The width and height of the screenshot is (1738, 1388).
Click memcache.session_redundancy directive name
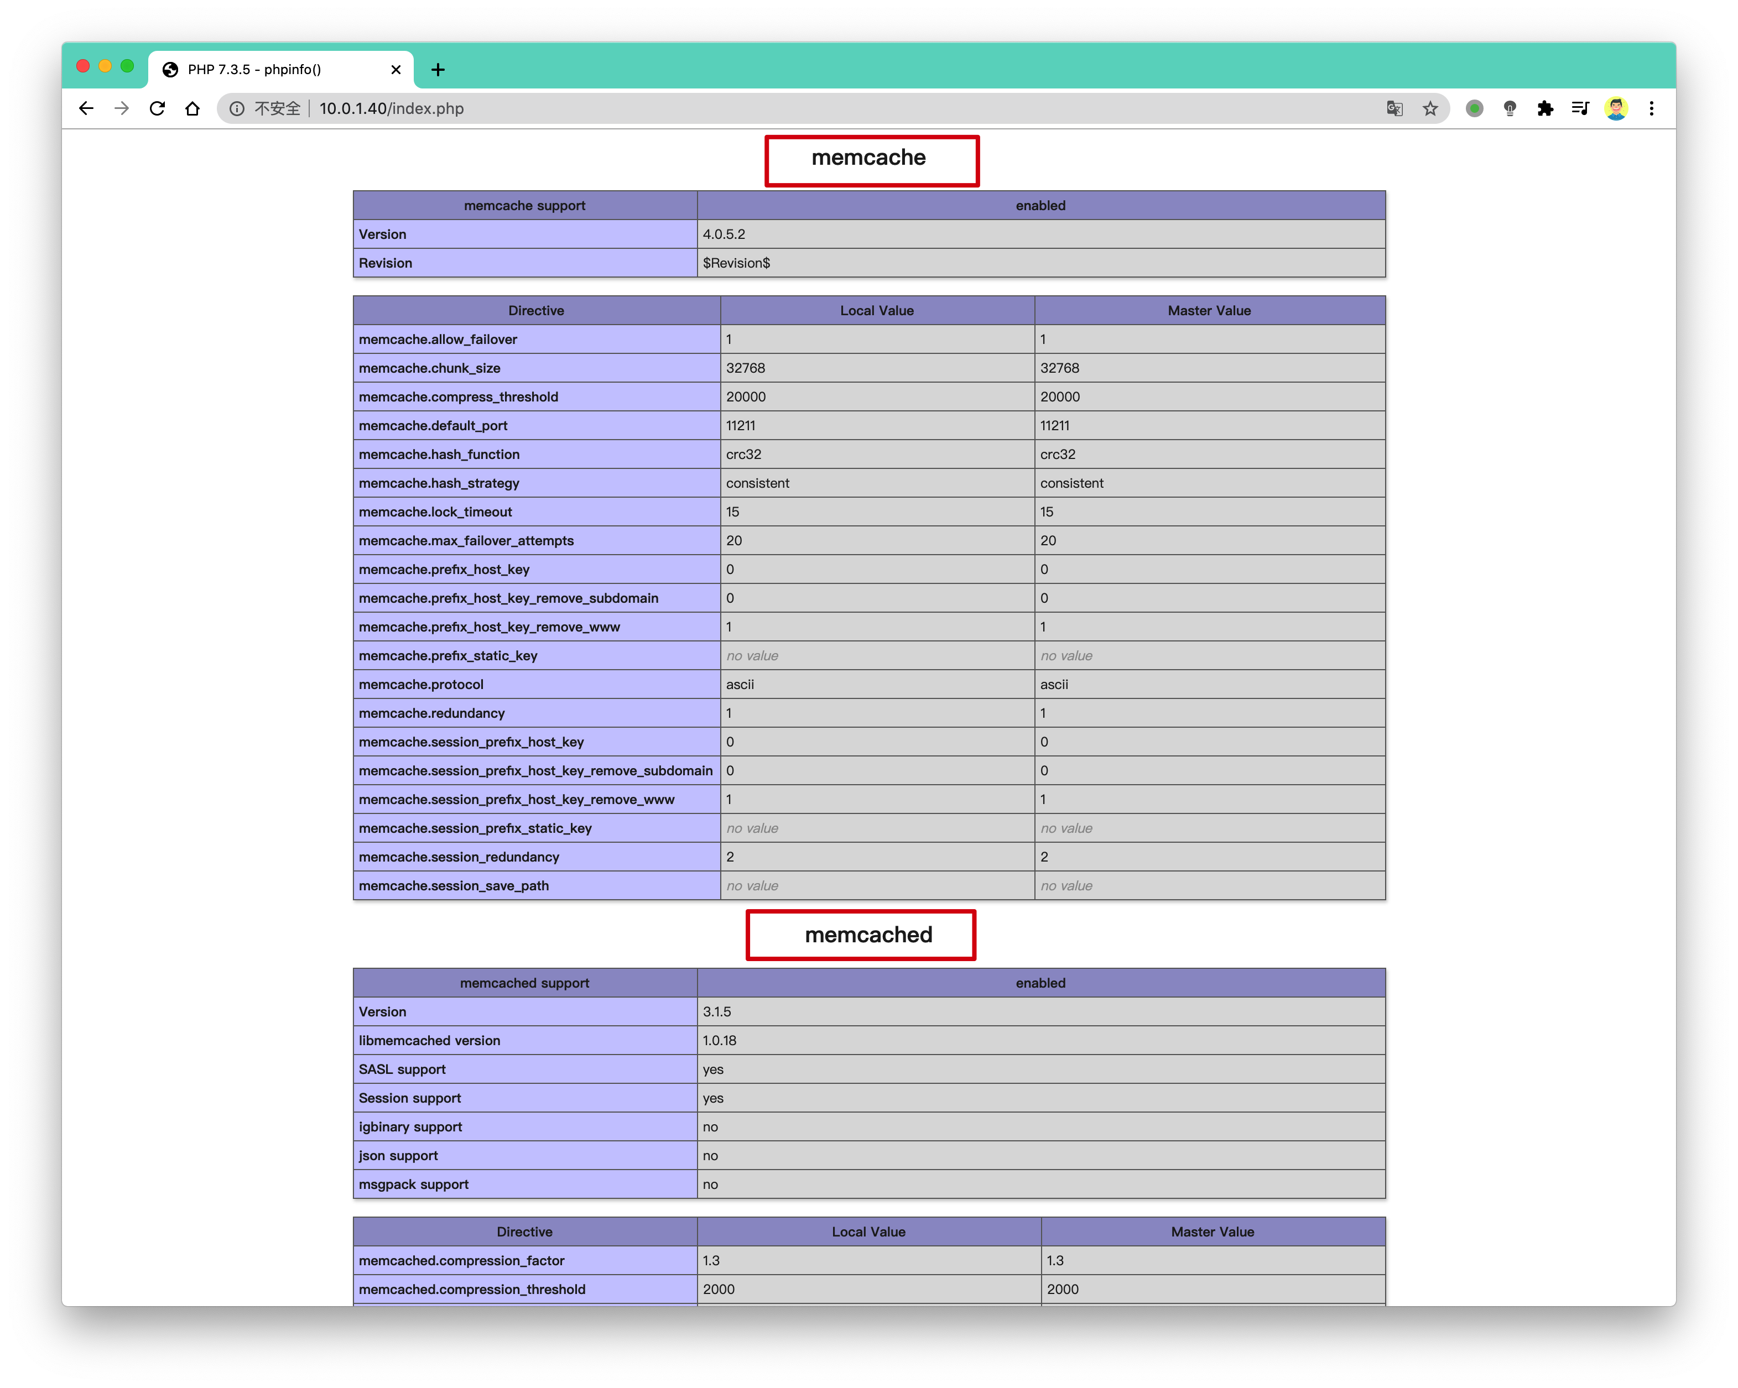459,857
